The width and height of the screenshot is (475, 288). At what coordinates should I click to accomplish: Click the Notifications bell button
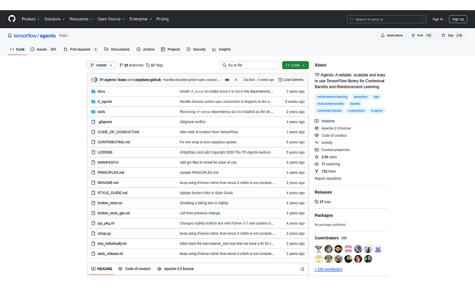click(392, 35)
